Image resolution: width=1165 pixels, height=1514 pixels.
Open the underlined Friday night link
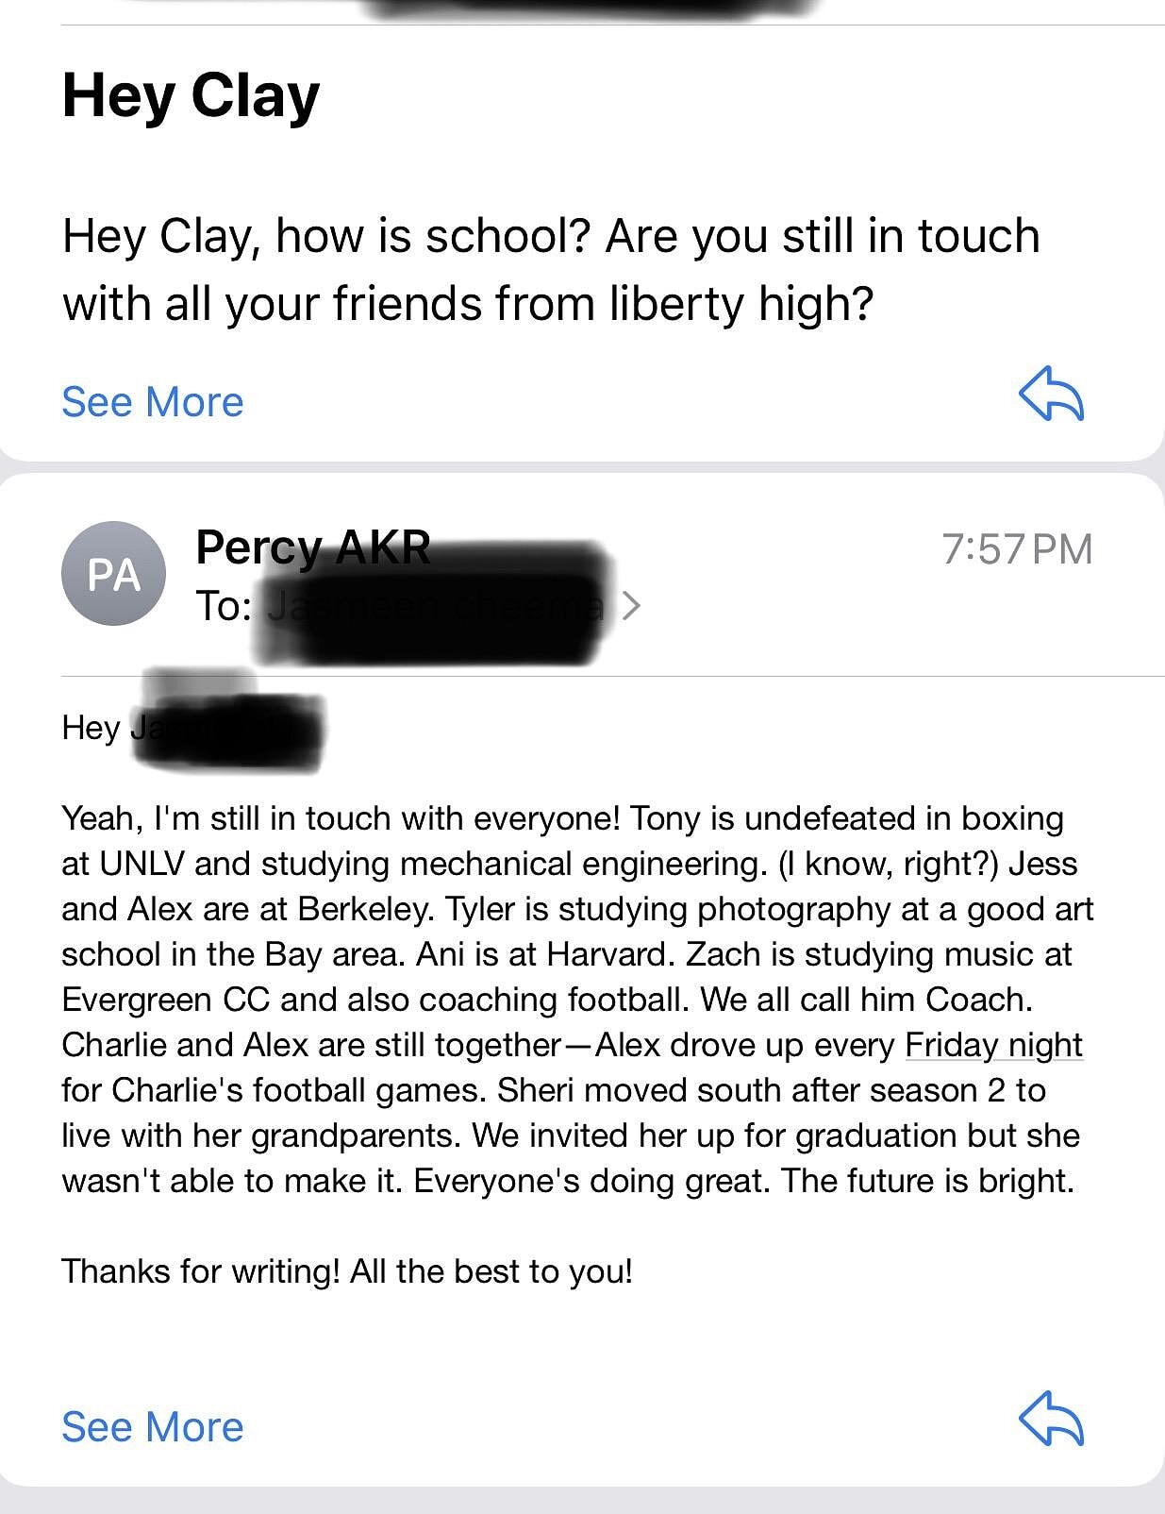click(x=992, y=1045)
